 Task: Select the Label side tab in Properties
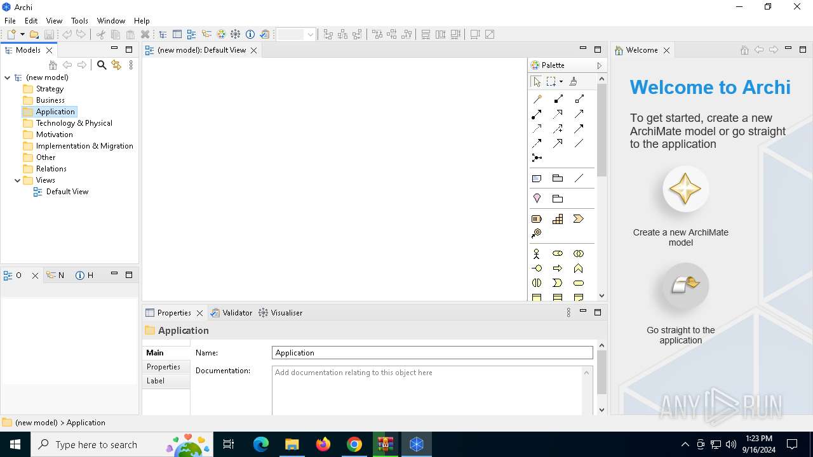(166, 381)
